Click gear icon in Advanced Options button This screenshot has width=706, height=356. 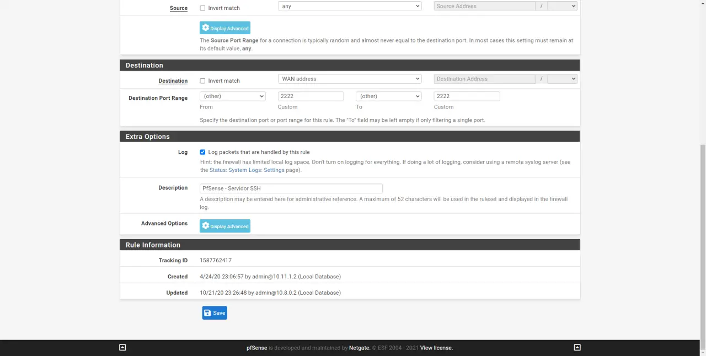tap(206, 226)
